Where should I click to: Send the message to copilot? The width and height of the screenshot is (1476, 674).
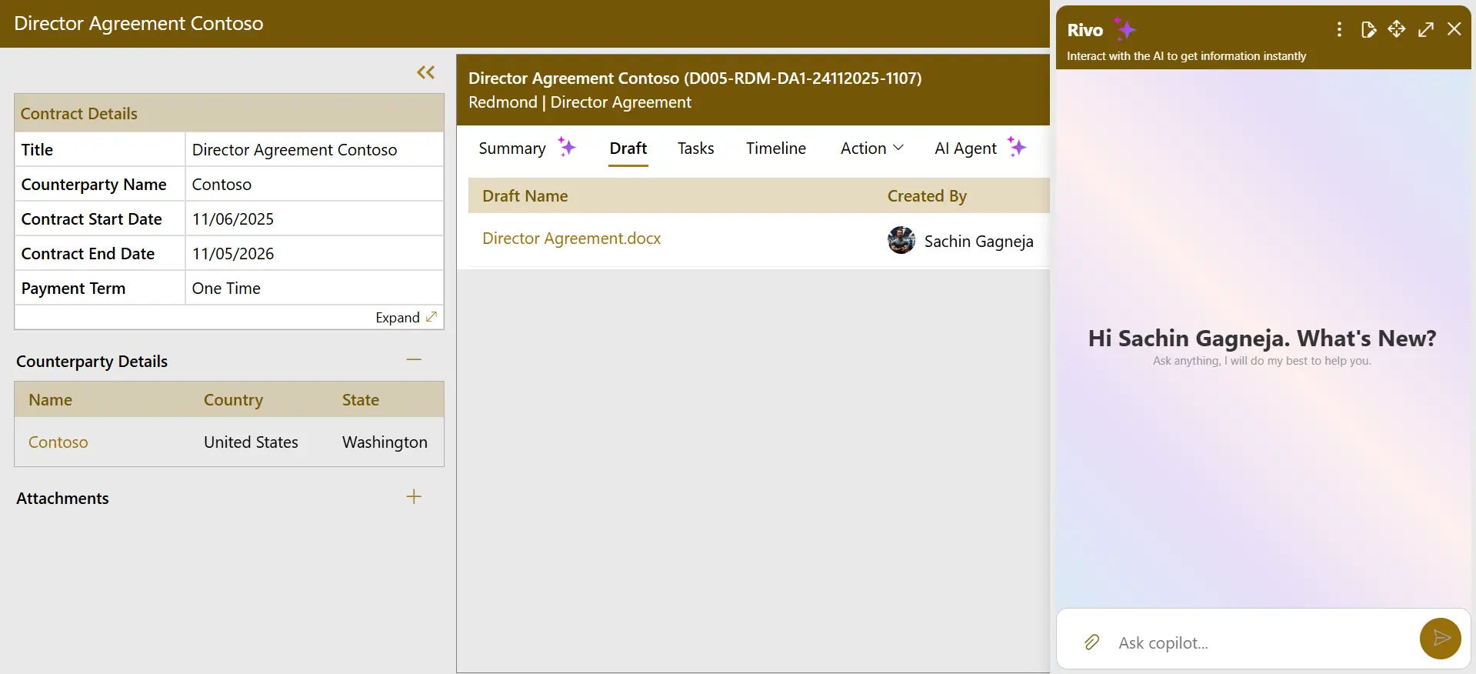pyautogui.click(x=1440, y=639)
